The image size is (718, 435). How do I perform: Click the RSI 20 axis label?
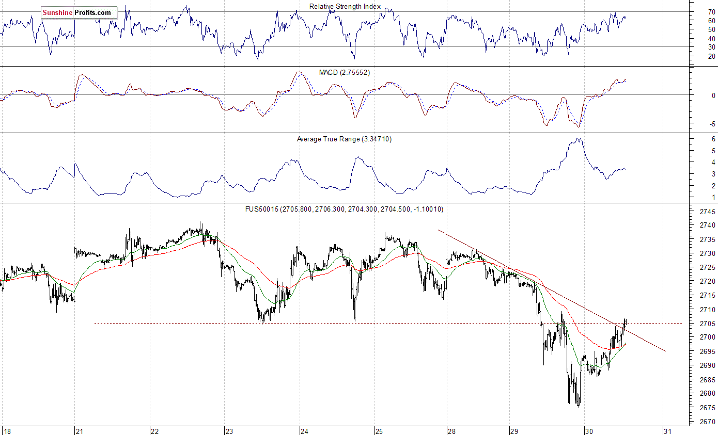[711, 56]
